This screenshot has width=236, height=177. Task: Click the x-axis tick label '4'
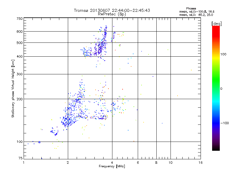(112, 163)
